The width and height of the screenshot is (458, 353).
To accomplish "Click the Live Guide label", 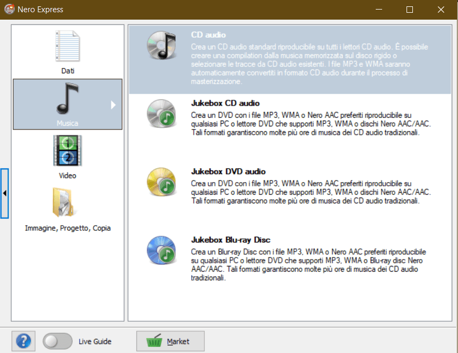I will [x=95, y=341].
